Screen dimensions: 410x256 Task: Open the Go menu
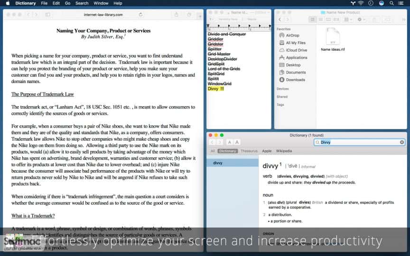click(x=67, y=3)
